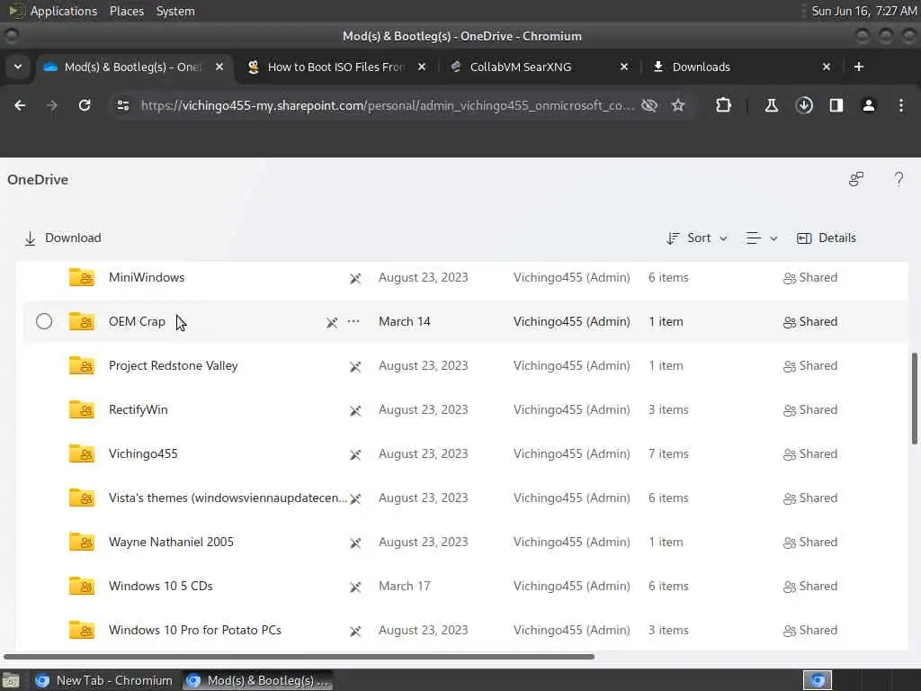Toggle the browser side panel

click(836, 105)
